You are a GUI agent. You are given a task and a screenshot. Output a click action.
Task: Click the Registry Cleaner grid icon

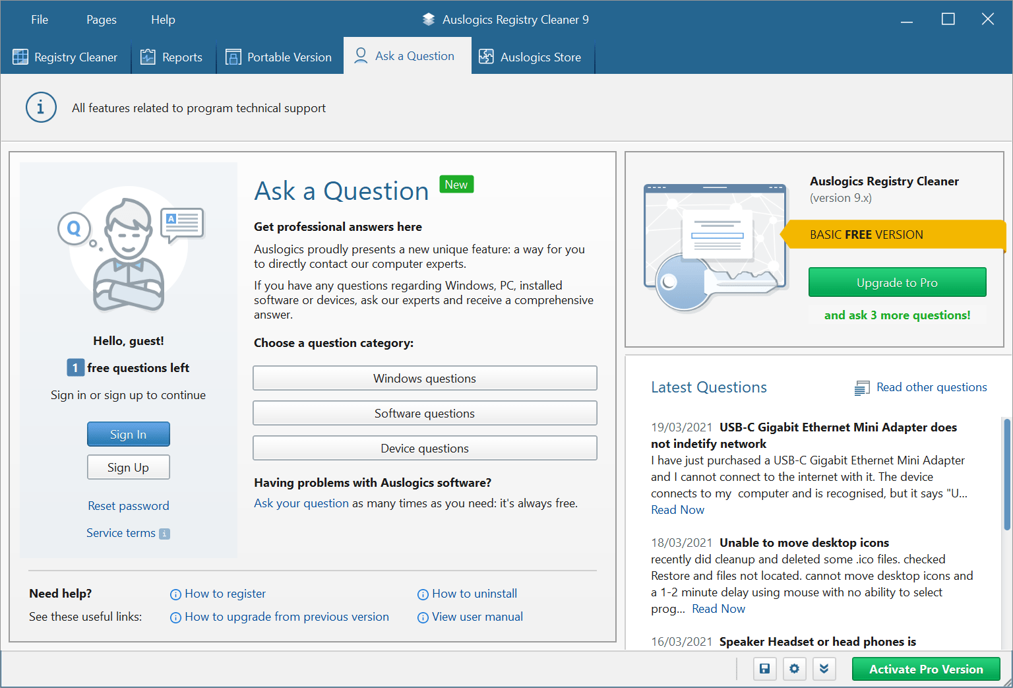(x=20, y=57)
